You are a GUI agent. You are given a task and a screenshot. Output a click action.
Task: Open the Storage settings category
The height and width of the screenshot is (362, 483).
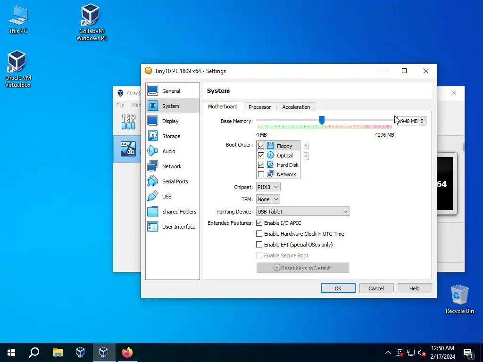coord(173,136)
